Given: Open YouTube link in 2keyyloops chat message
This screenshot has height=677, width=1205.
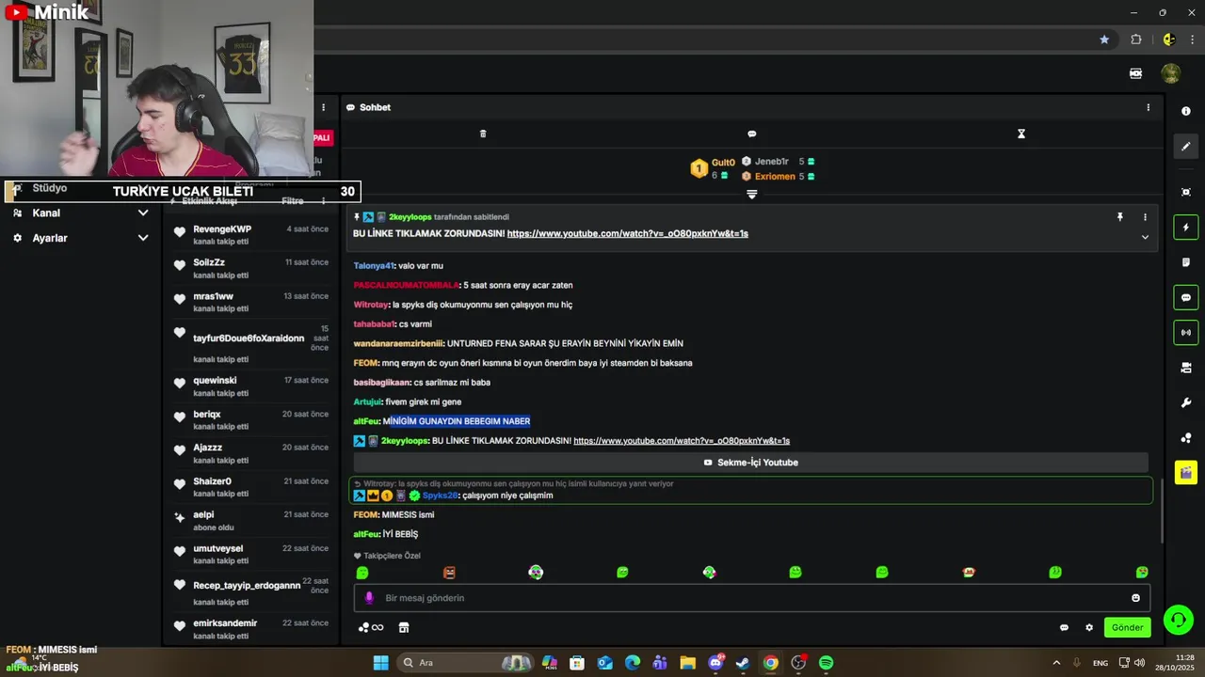Looking at the screenshot, I should point(682,440).
